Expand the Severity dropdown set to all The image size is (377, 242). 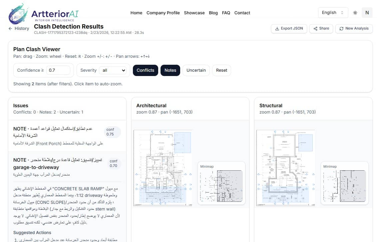pyautogui.click(x=114, y=70)
